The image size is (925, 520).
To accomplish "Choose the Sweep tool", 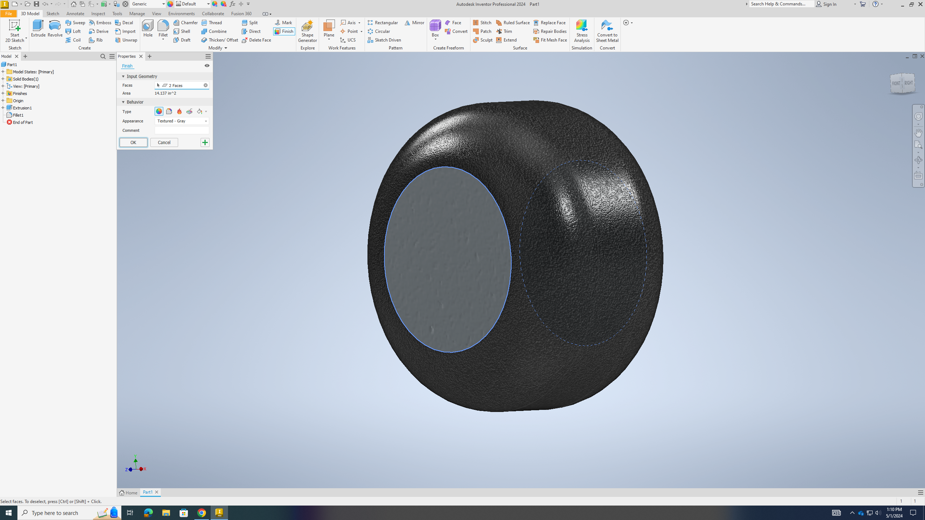I will tap(75, 23).
